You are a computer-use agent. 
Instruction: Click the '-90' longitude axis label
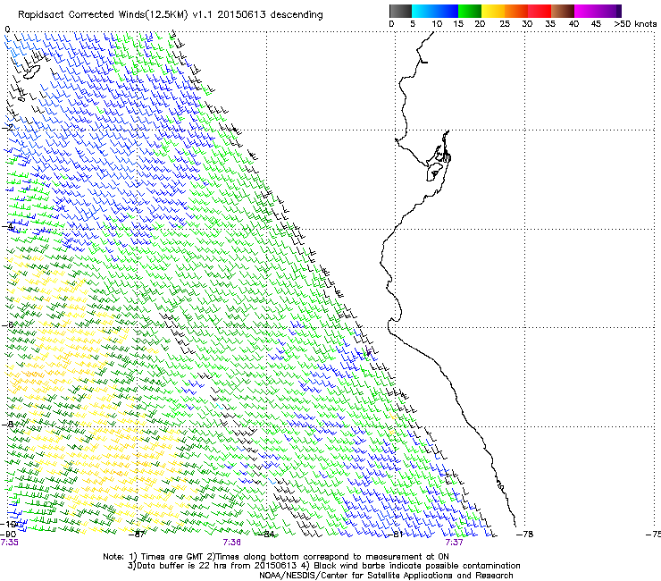(8, 535)
